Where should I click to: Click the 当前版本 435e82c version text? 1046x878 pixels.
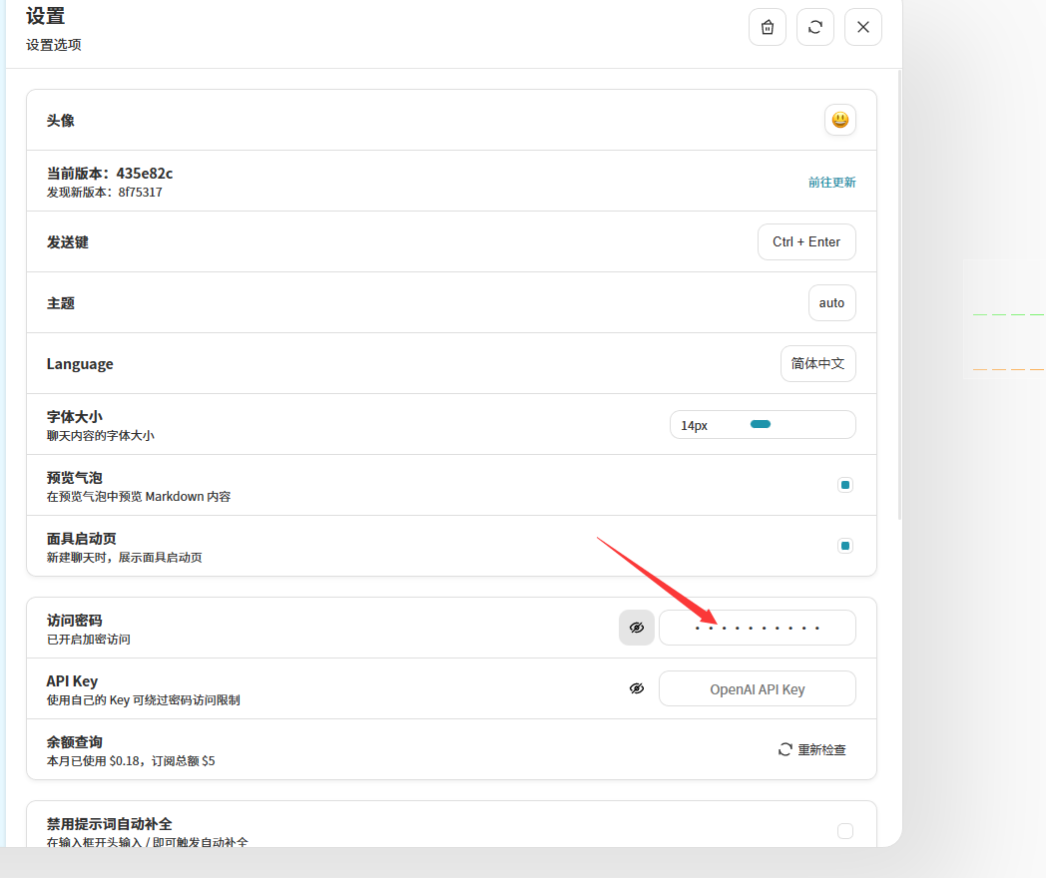click(110, 173)
